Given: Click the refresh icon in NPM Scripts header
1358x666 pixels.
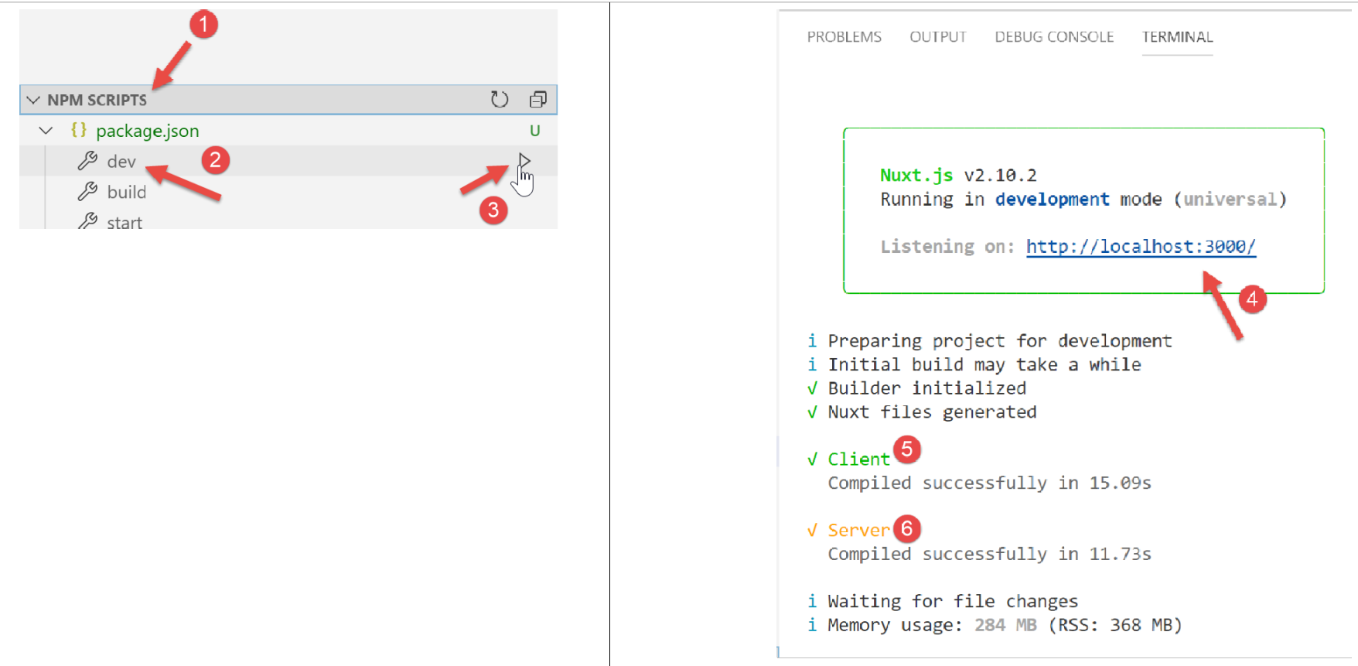Looking at the screenshot, I should pos(500,99).
